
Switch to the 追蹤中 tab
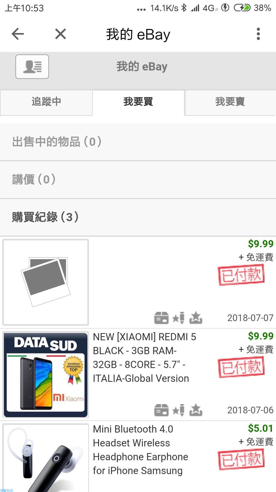click(46, 102)
